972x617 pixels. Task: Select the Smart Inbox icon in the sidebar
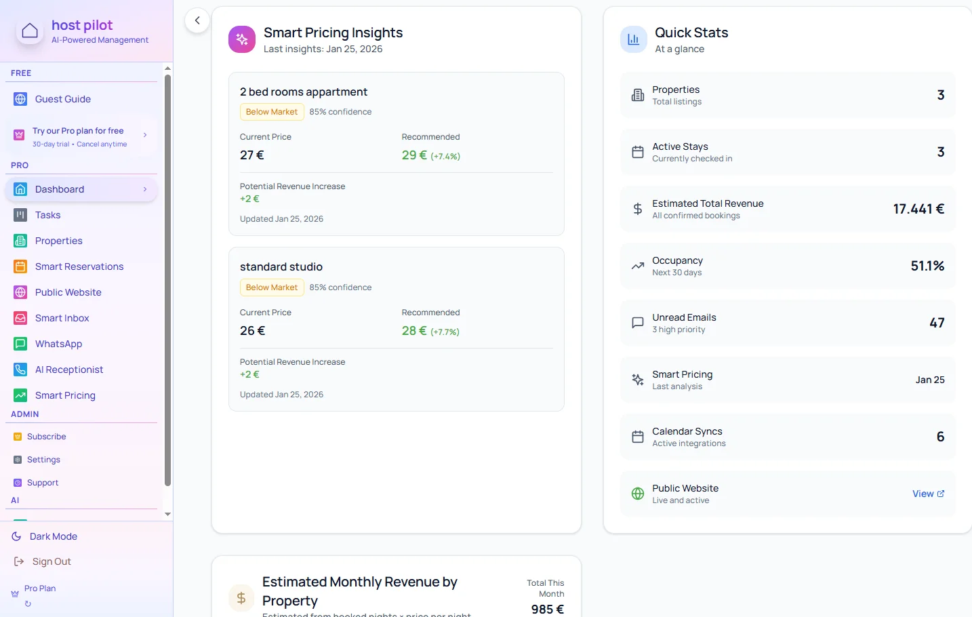(x=19, y=318)
